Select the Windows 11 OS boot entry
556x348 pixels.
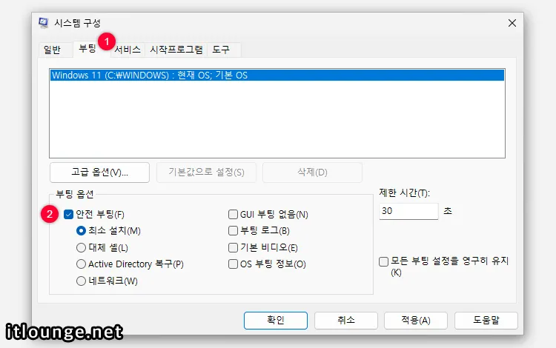tap(277, 76)
